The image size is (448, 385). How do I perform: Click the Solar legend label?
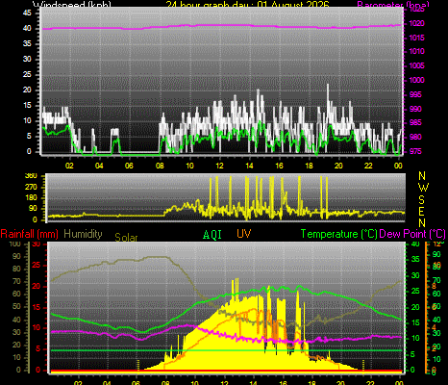pyautogui.click(x=126, y=238)
